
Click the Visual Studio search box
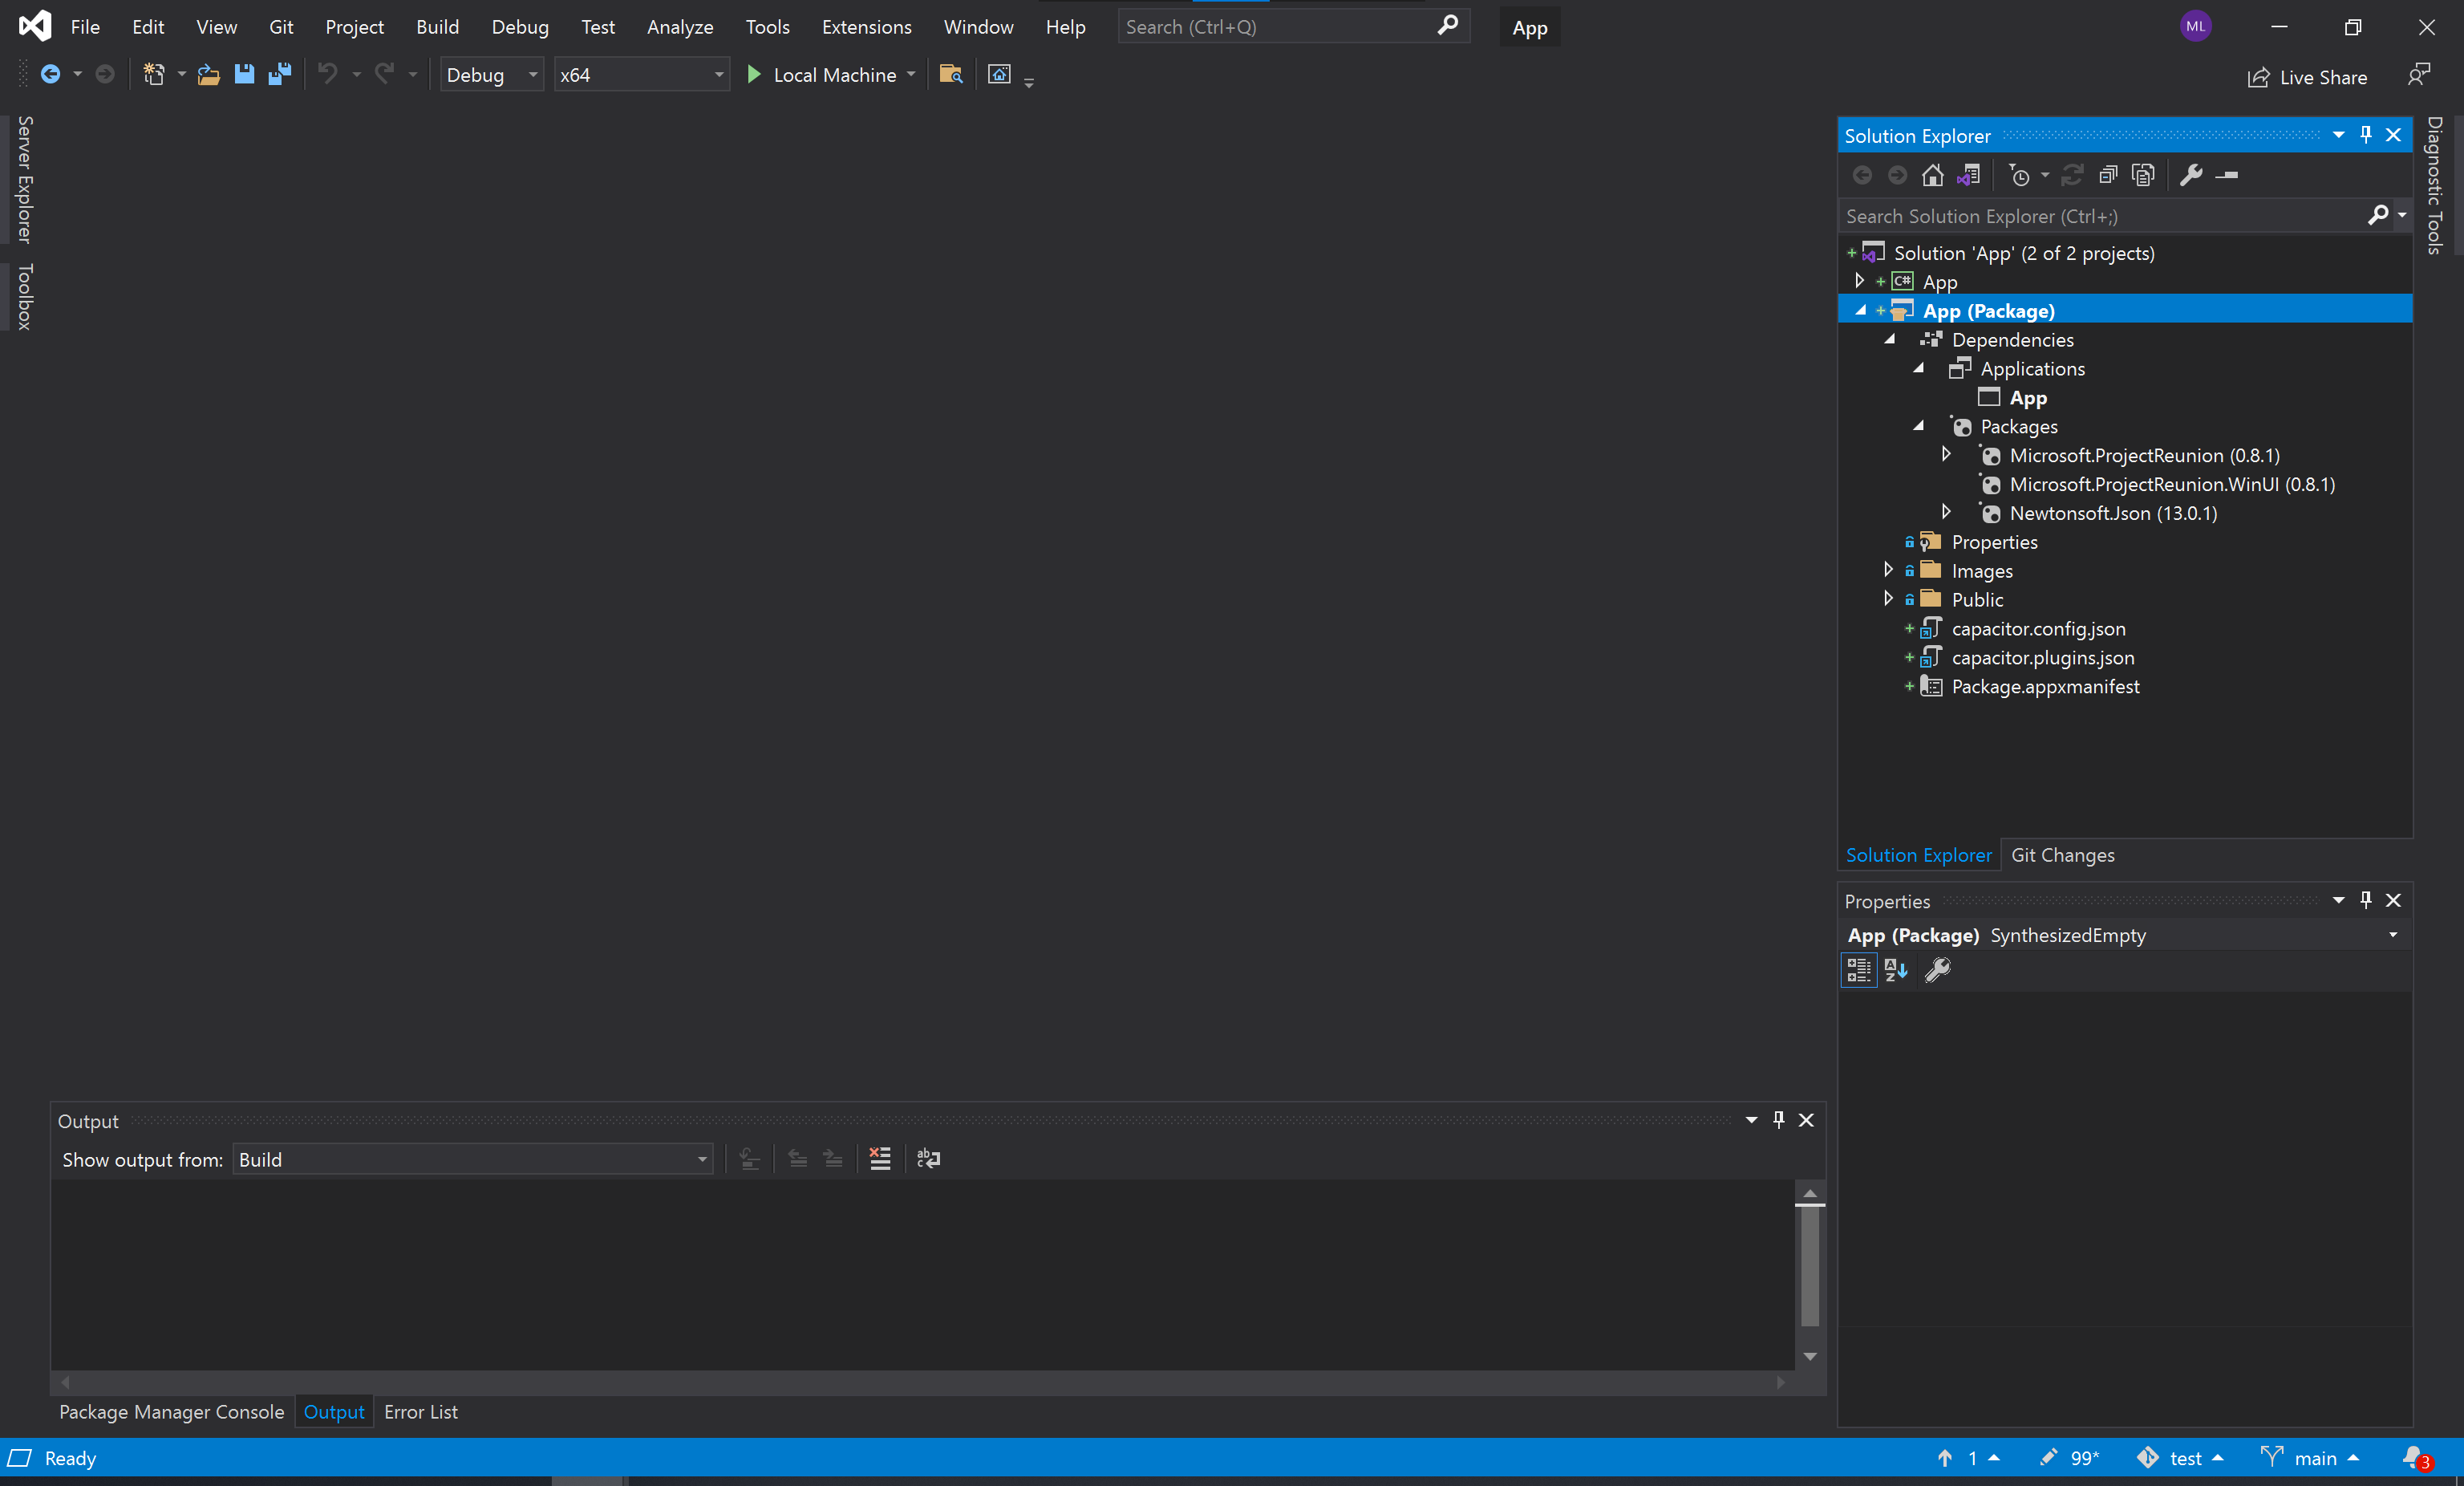coord(1293,27)
